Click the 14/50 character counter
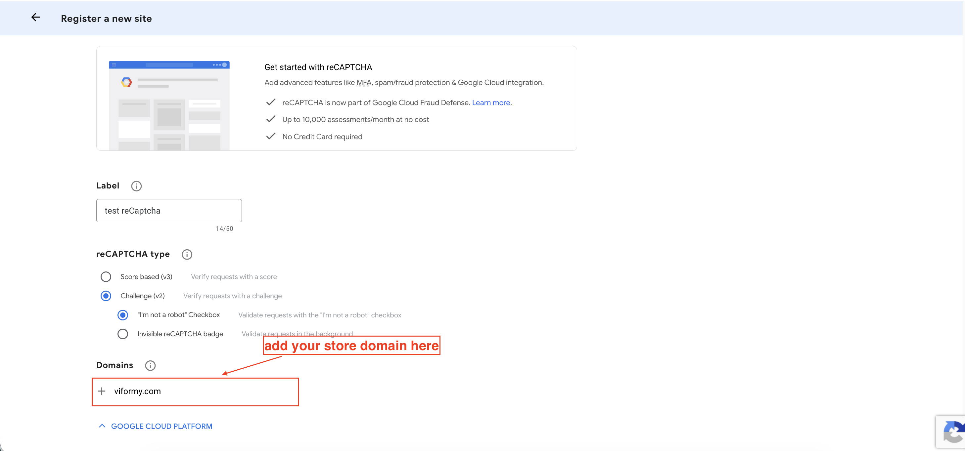Image resolution: width=965 pixels, height=451 pixels. pos(224,229)
